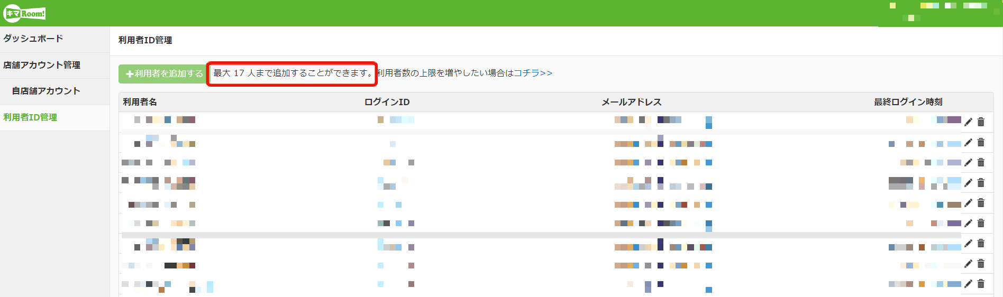The height and width of the screenshot is (297, 1003).
Task: Click the trash icon in the seventh row
Action: pyautogui.click(x=981, y=243)
